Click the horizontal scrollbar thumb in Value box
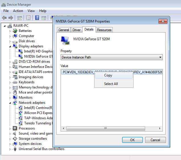 [106, 128]
